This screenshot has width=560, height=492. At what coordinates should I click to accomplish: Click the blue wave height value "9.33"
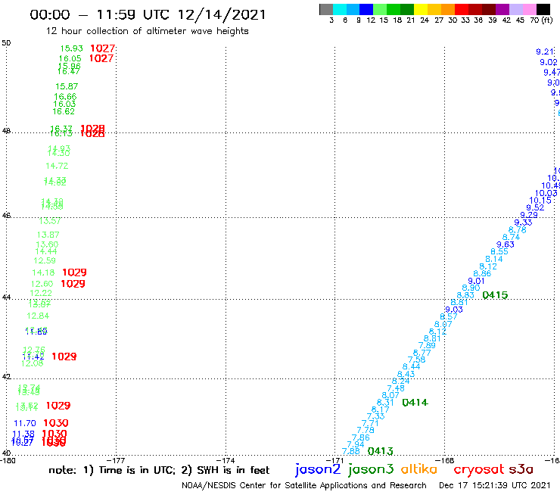[x=523, y=223]
